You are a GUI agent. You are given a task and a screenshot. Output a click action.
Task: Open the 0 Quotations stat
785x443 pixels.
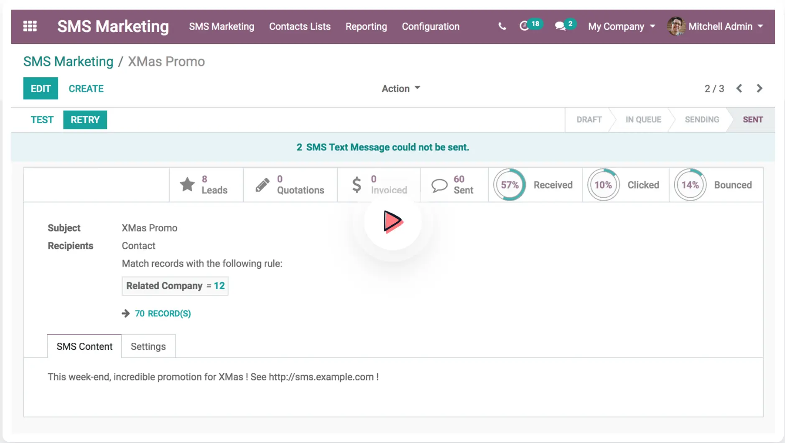(291, 185)
